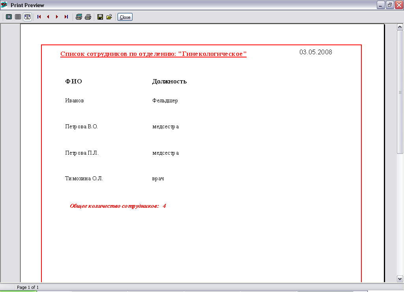Viewport: 404px width, 292px height.
Task: Go to the next page
Action: click(57, 17)
